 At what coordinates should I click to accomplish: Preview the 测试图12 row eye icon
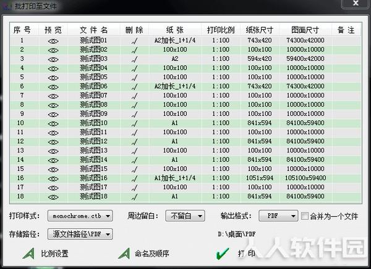tap(53, 142)
